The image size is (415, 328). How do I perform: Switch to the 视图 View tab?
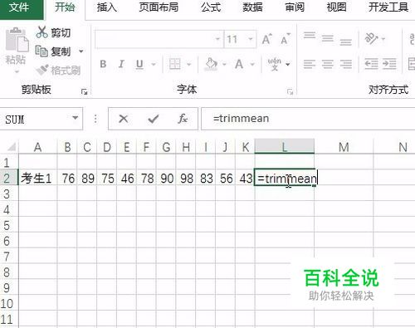(336, 7)
